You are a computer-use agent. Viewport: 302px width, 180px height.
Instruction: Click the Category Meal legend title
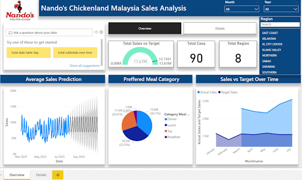(x=177, y=114)
